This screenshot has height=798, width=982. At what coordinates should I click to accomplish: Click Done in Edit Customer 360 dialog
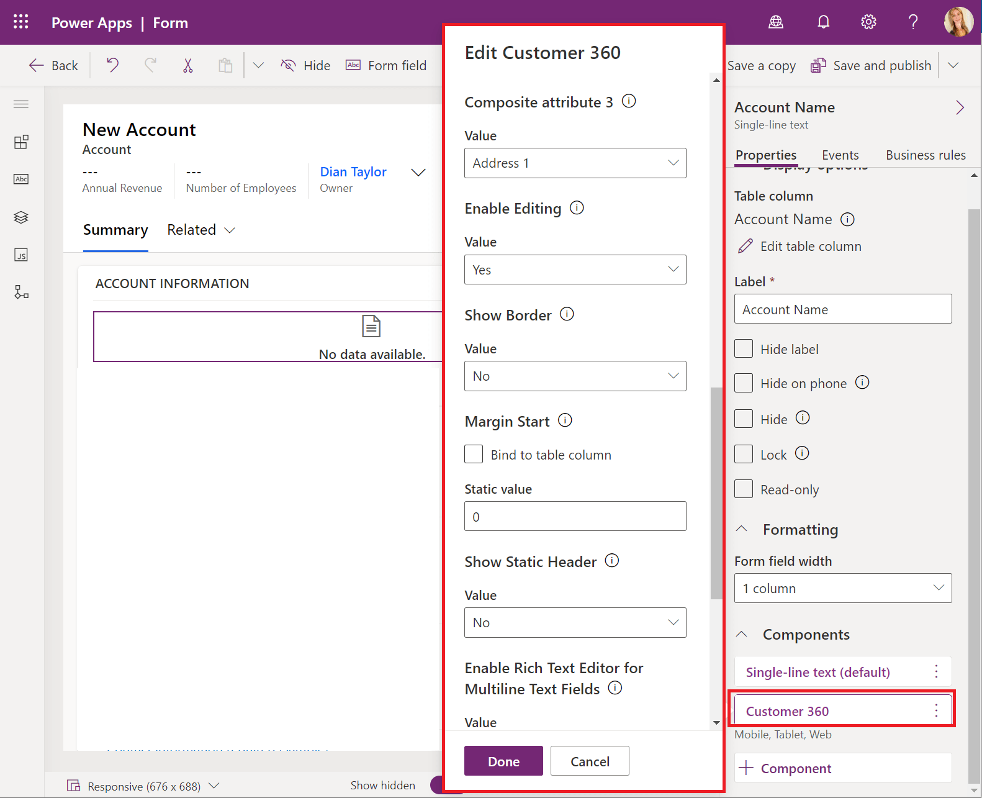point(503,761)
